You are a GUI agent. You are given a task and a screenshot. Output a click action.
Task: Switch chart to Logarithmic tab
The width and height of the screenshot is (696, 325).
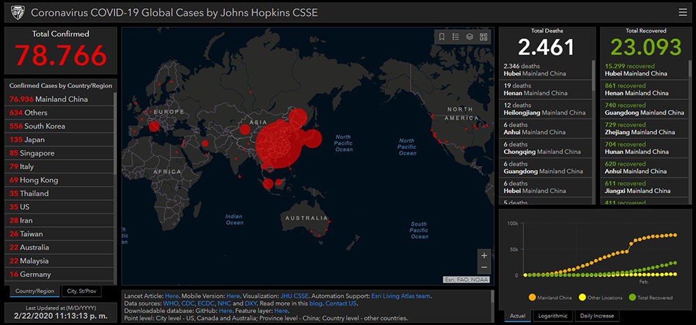click(x=554, y=316)
